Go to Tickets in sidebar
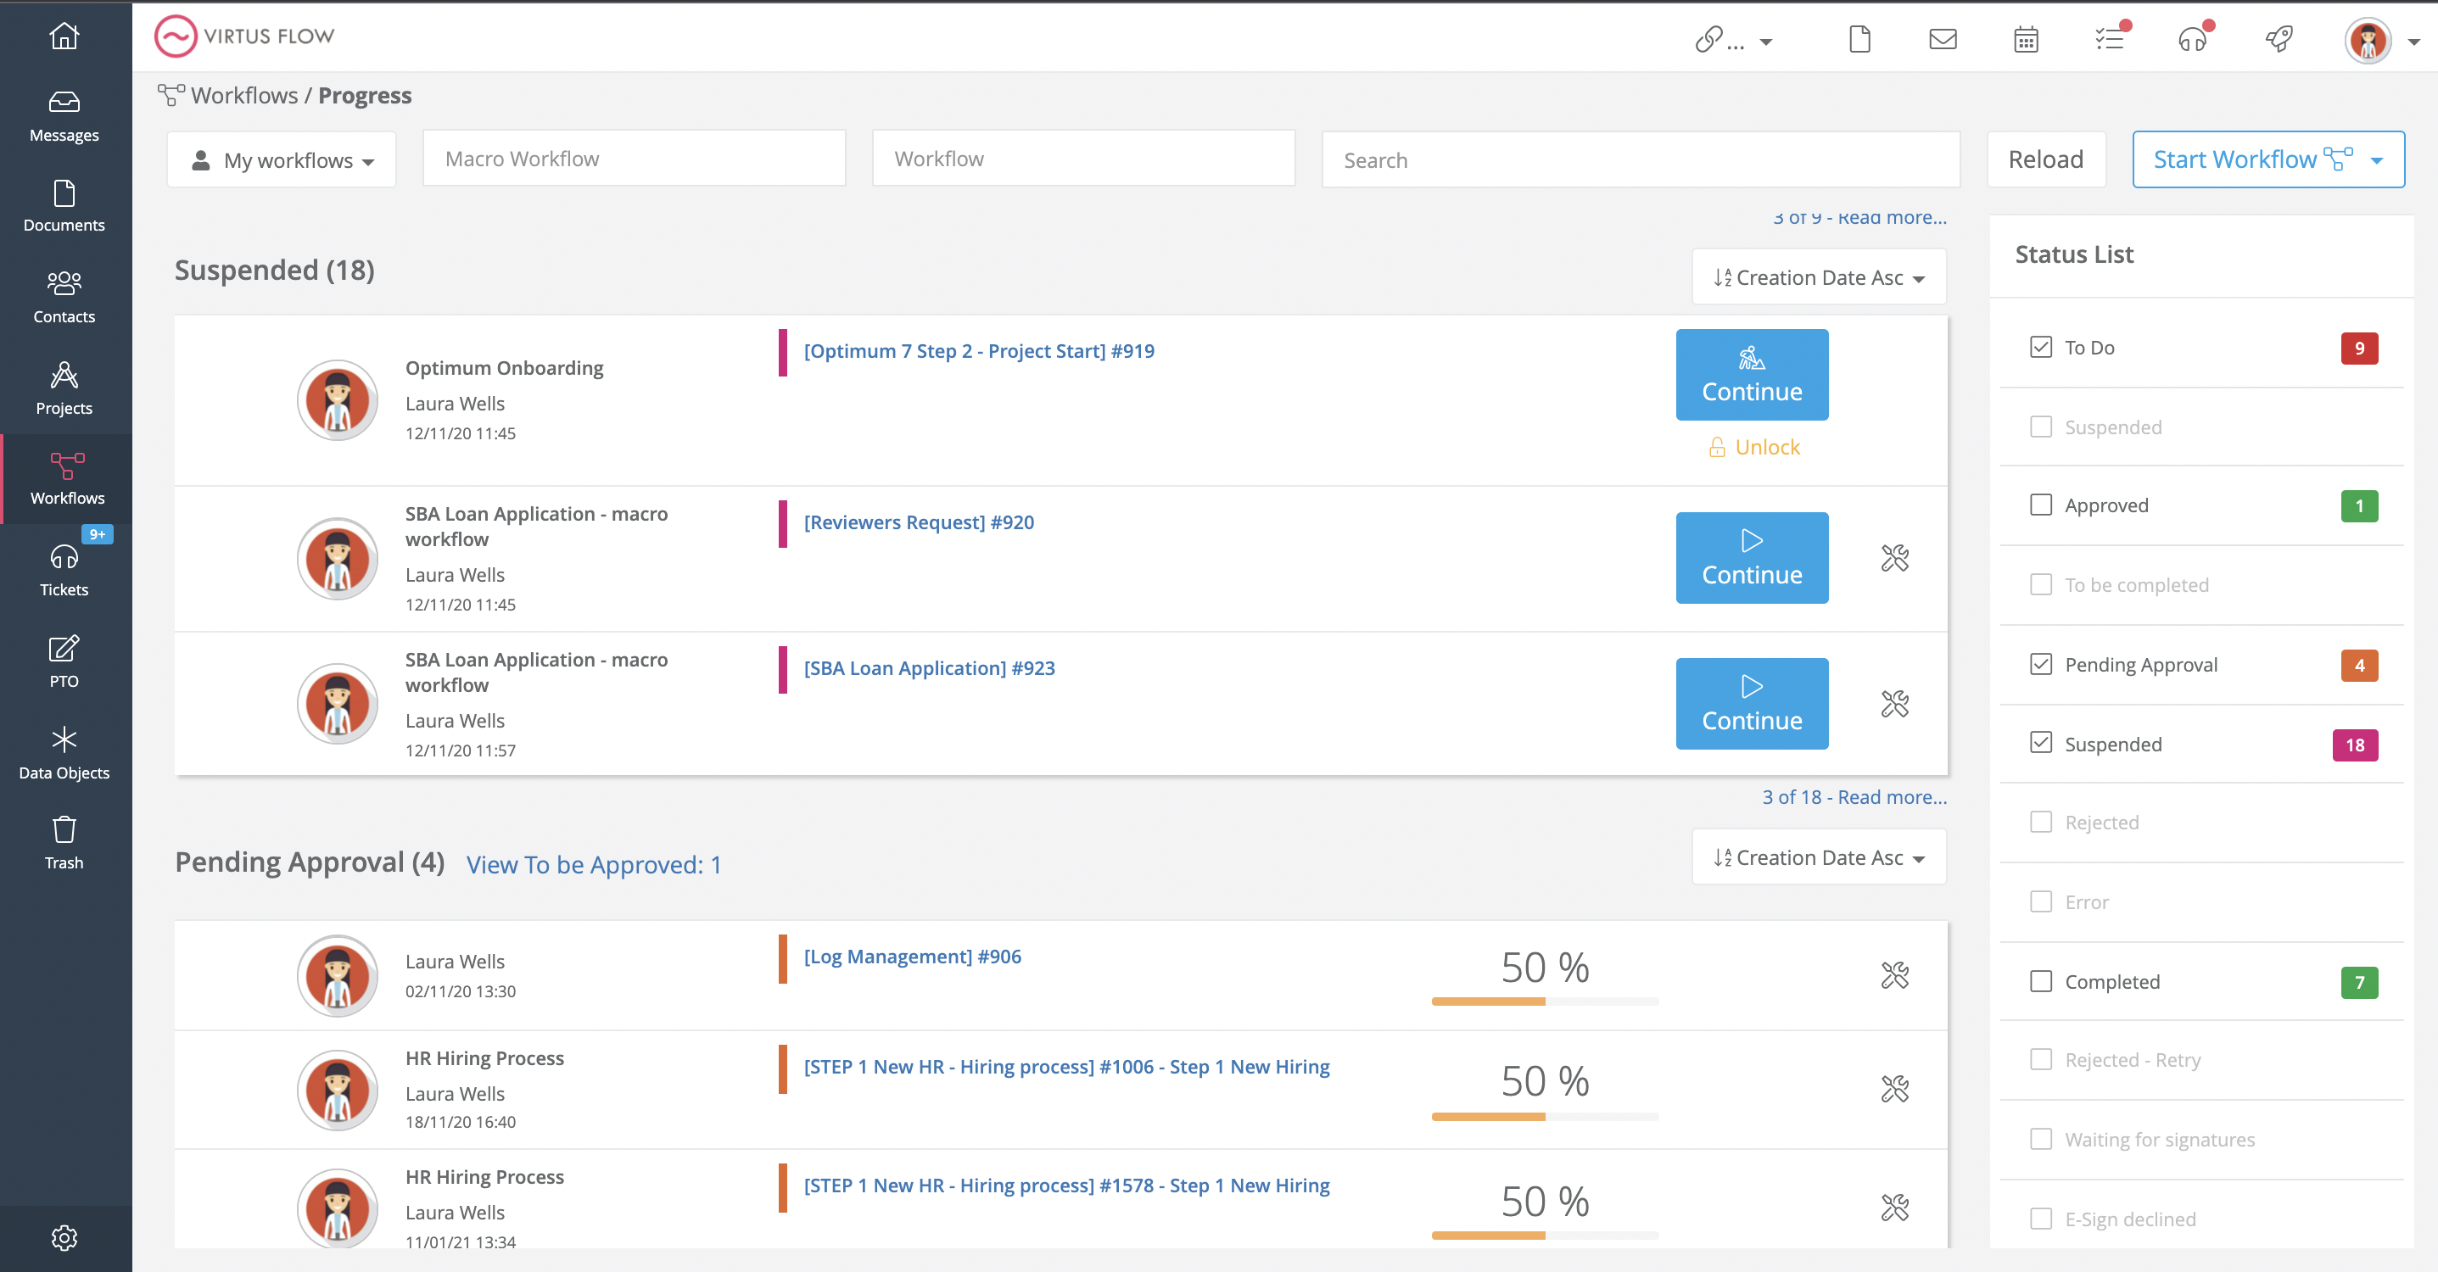The image size is (2438, 1272). click(x=64, y=570)
